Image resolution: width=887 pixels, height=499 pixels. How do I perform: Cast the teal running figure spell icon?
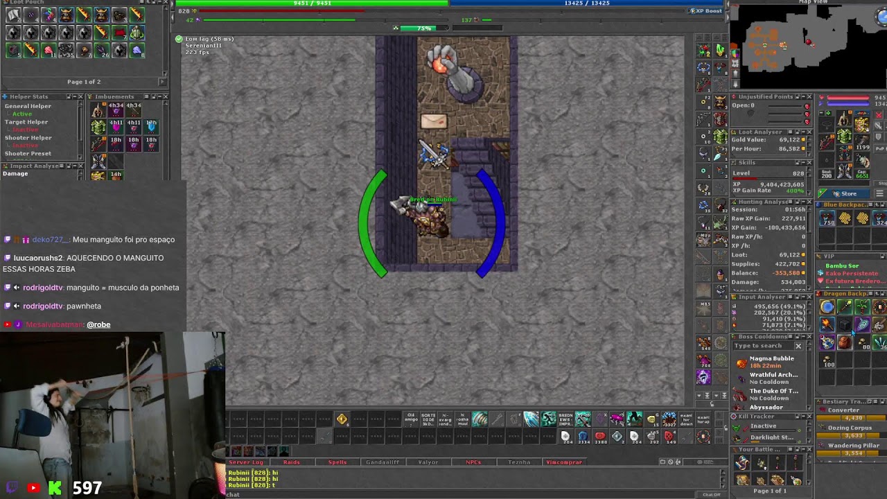click(x=548, y=419)
